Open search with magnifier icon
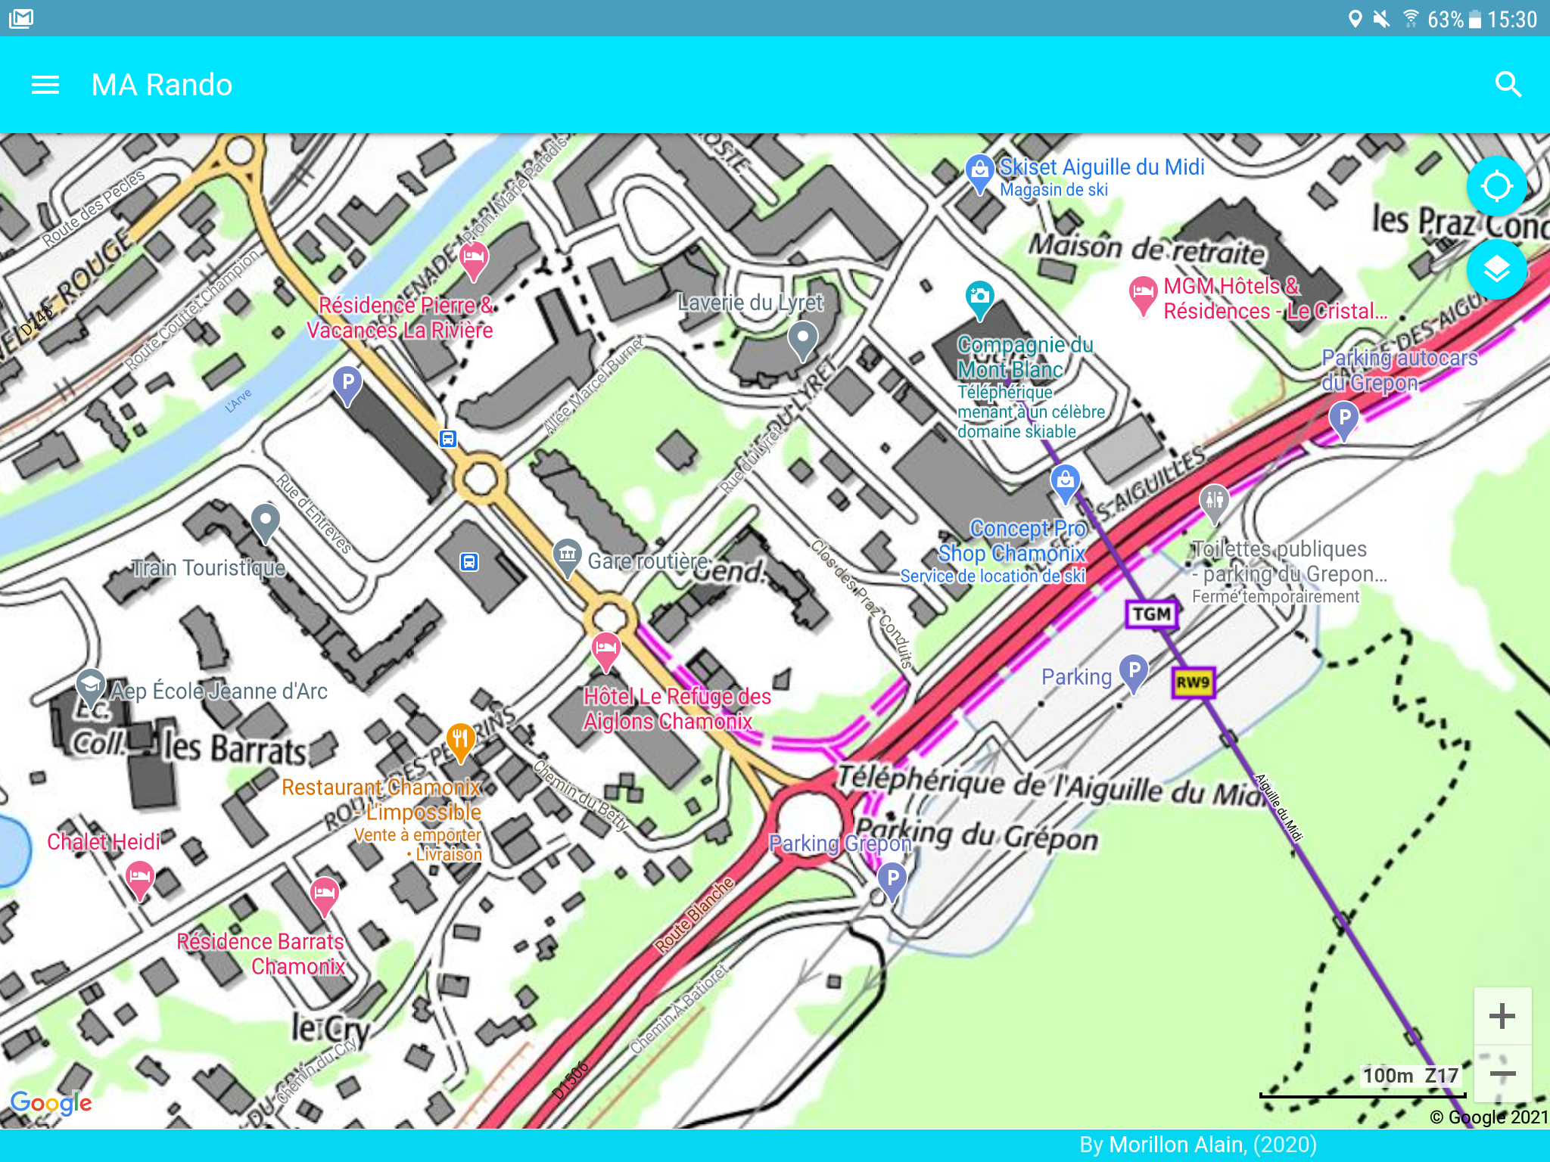The width and height of the screenshot is (1550, 1162). coord(1508,85)
